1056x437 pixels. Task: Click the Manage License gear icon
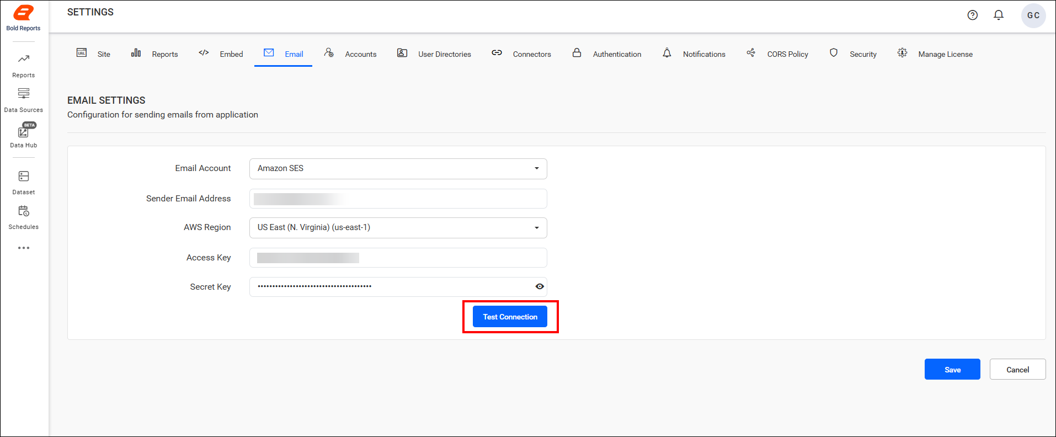coord(902,53)
